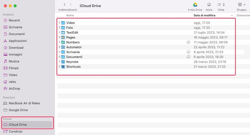The height and width of the screenshot is (135, 250).
Task: Minimize the Finder window with yellow button
Action: 10,6
